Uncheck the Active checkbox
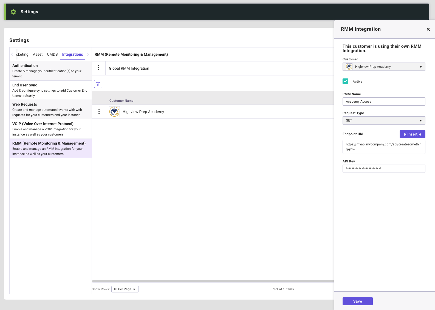Viewport: 435px width, 310px height. [x=345, y=81]
